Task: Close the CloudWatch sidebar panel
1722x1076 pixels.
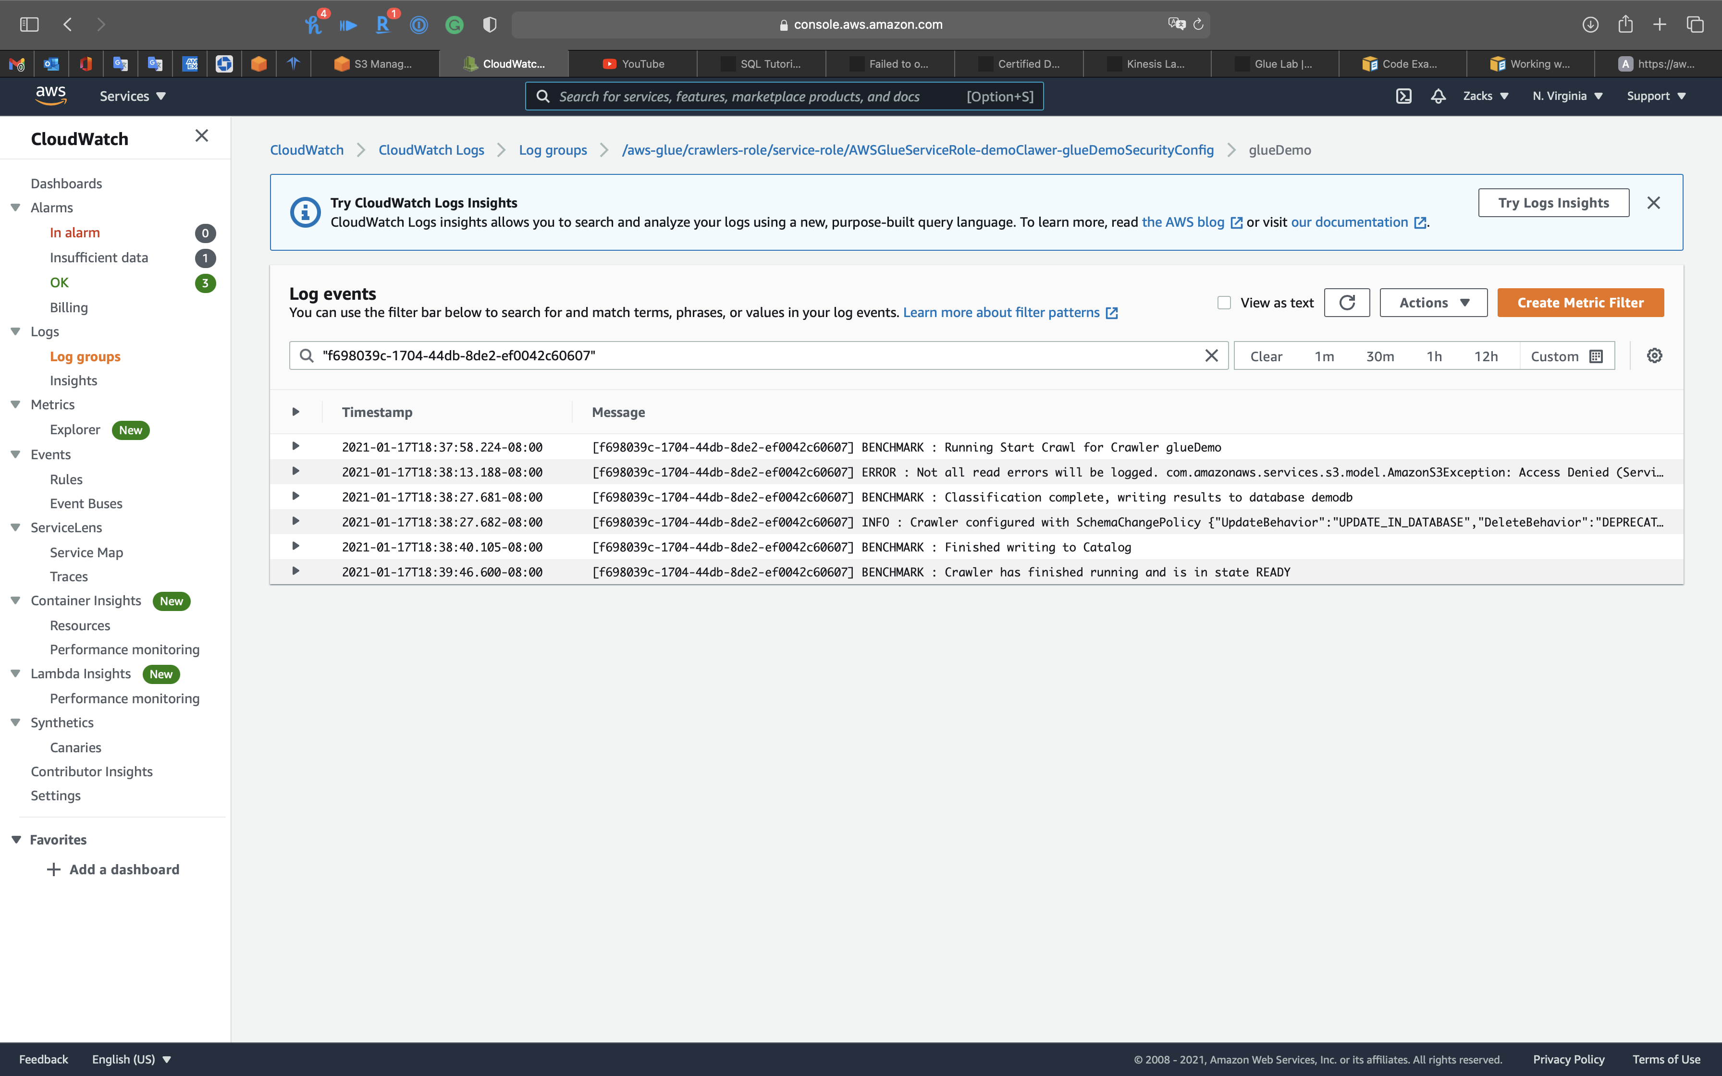Action: click(x=201, y=136)
